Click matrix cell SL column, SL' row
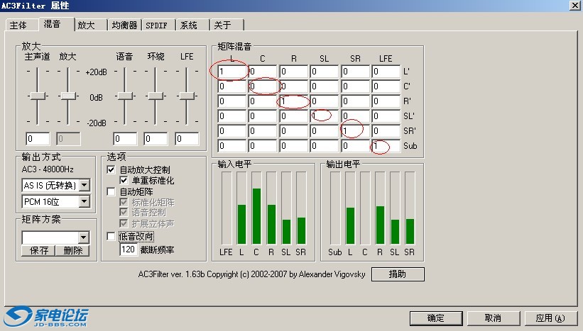583x331 pixels. tap(325, 116)
